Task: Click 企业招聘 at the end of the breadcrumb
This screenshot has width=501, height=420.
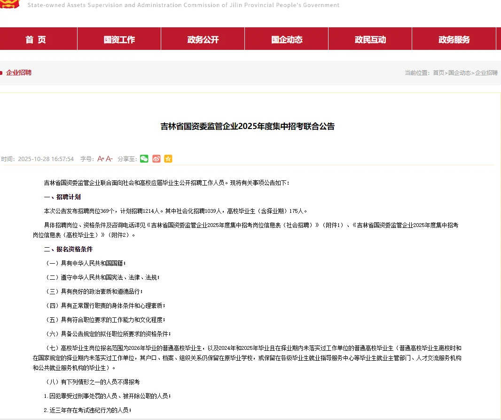Action: coord(486,73)
